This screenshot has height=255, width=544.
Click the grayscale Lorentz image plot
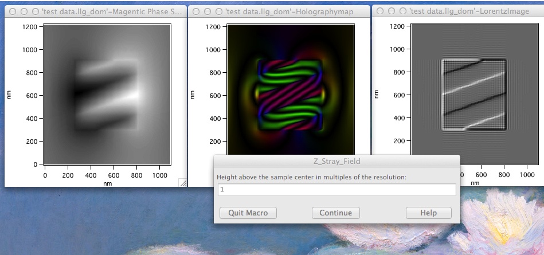tap(473, 95)
